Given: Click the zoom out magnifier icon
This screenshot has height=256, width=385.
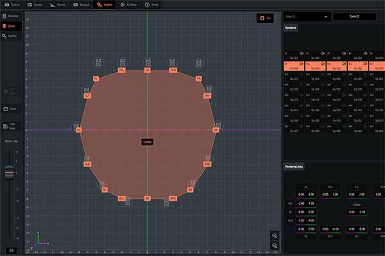Looking at the screenshot, I should [x=275, y=246].
